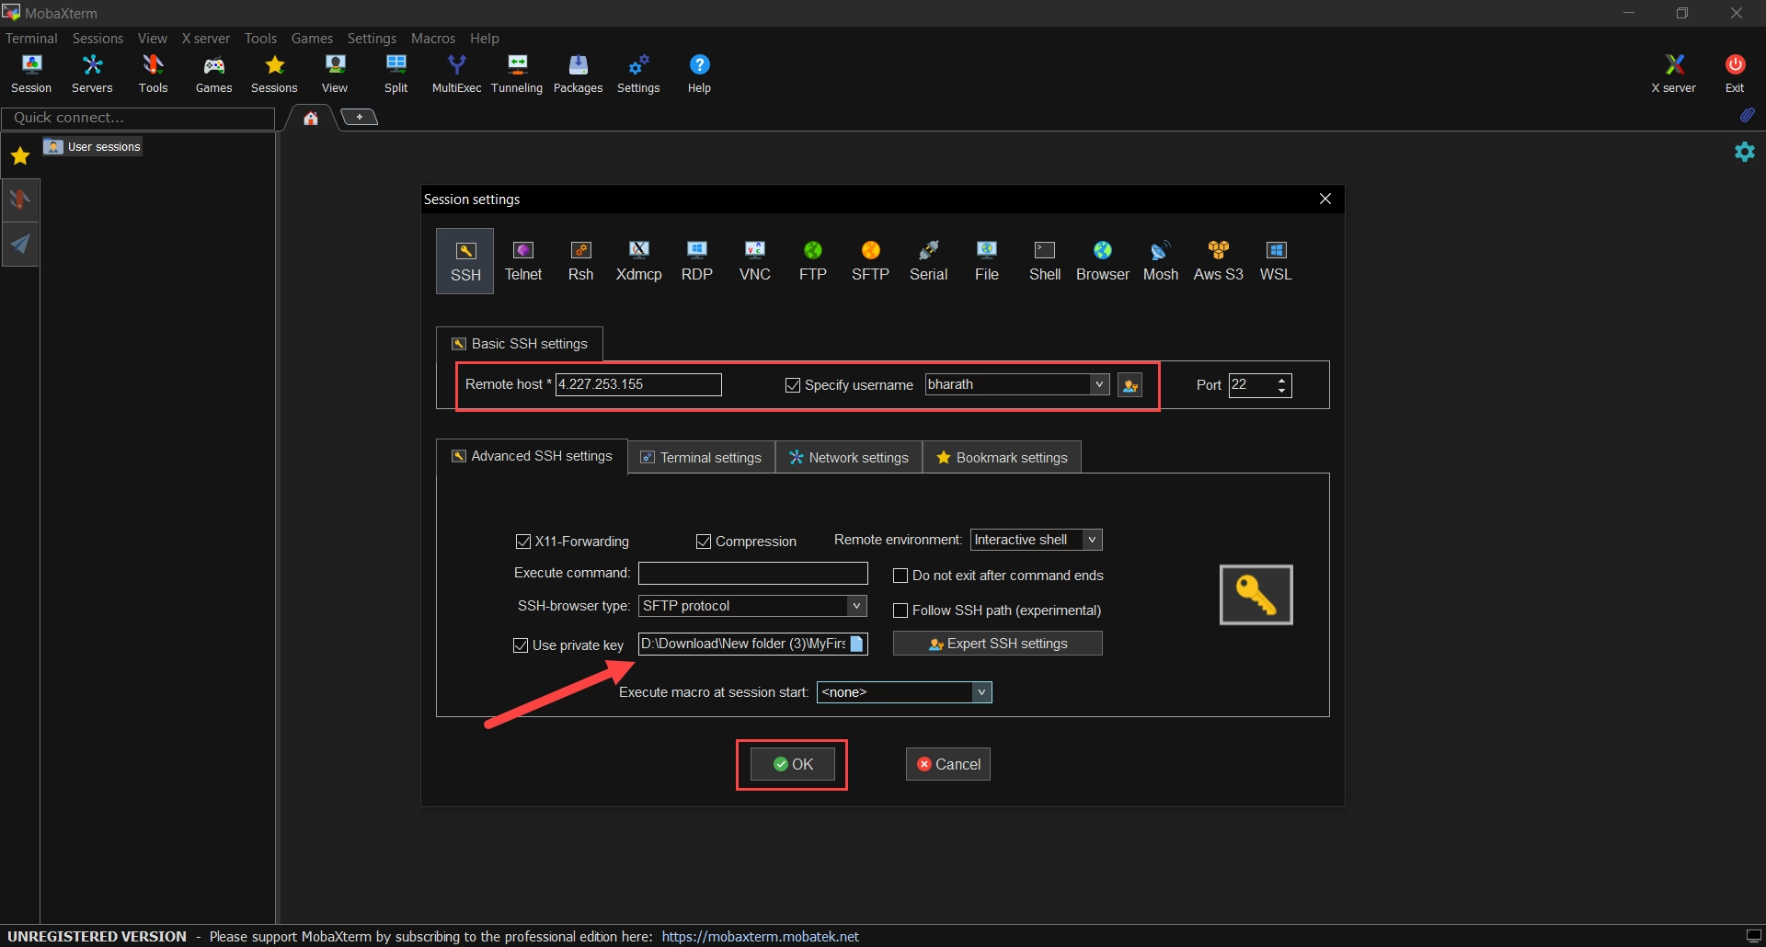Select the Mosh session type
Screen dimensions: 1766x947
(x=1161, y=261)
